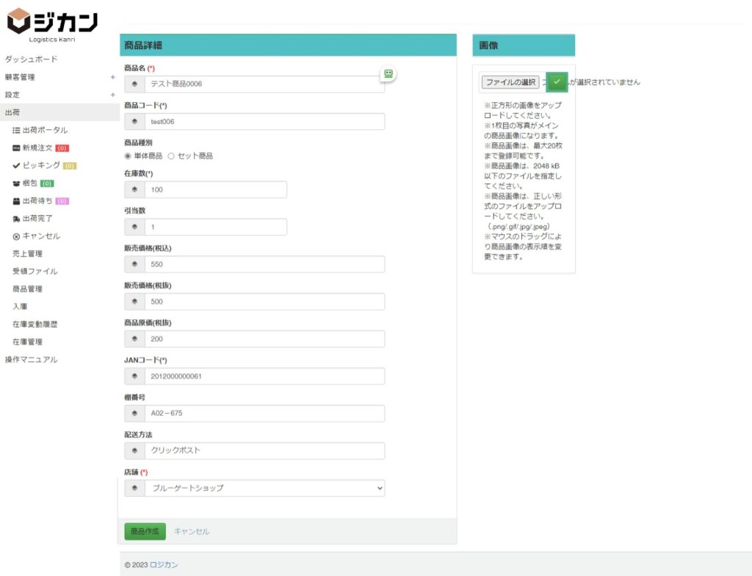Expand the 顧客管理 menu

[x=112, y=77]
